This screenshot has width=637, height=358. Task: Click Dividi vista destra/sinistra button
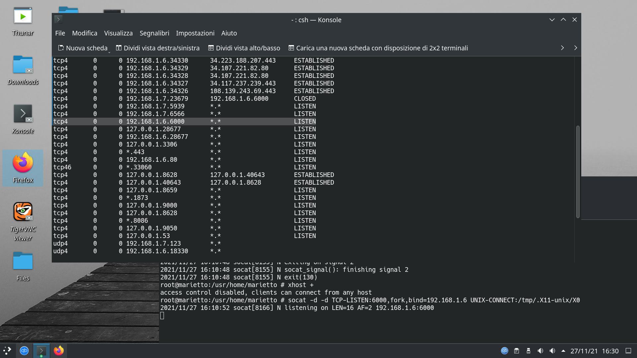[x=158, y=48]
